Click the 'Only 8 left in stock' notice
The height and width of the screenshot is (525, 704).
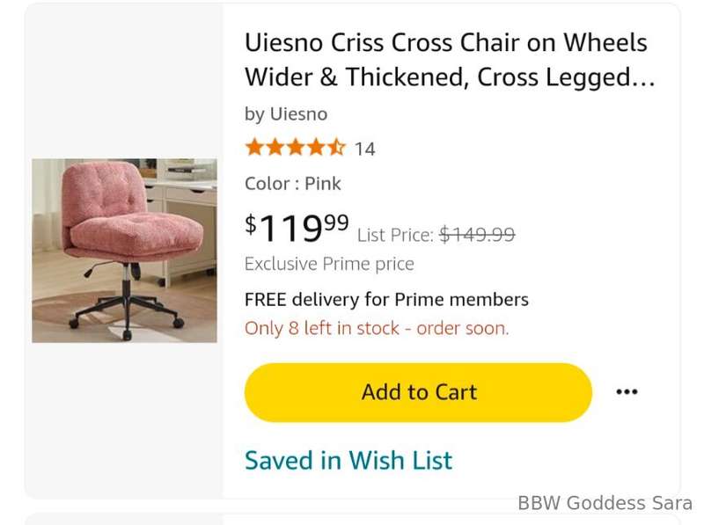pyautogui.click(x=377, y=328)
